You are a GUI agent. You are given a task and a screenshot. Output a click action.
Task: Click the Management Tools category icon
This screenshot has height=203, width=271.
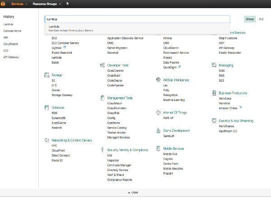pyautogui.click(x=103, y=98)
